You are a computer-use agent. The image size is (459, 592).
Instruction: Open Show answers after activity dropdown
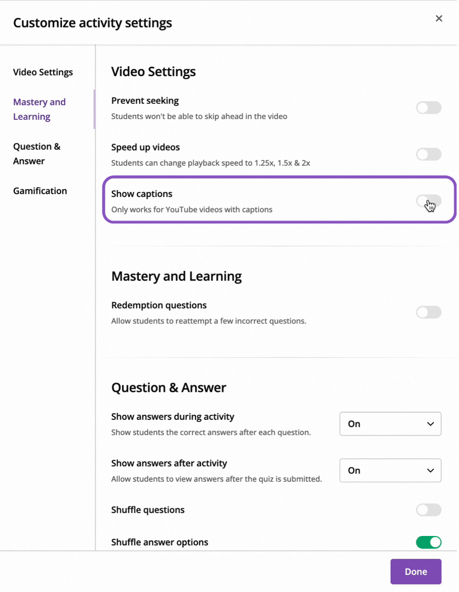point(390,470)
